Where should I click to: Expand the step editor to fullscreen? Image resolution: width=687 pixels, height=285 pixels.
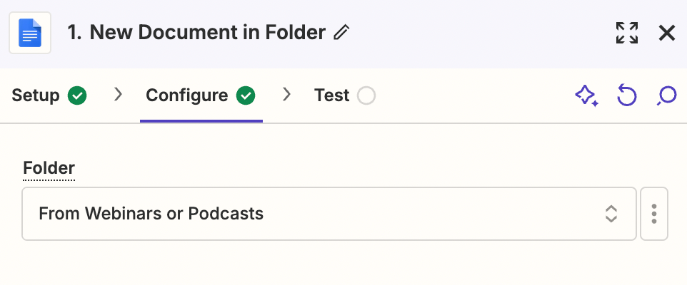[626, 33]
